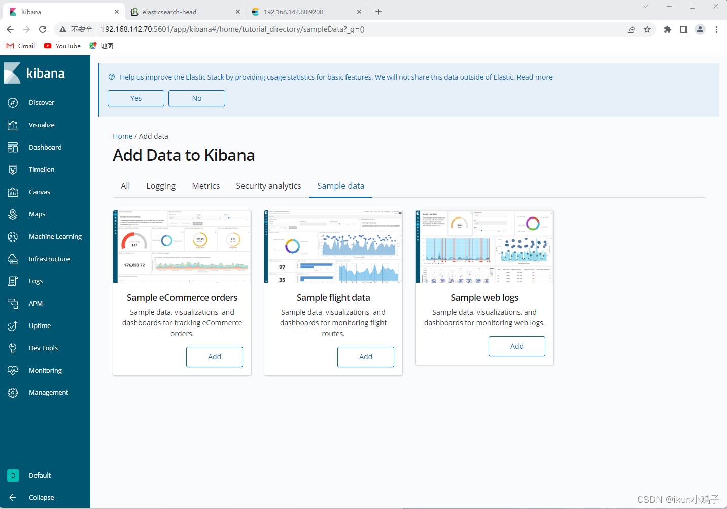Share this page icon in address bar
The image size is (727, 509).
click(x=631, y=29)
